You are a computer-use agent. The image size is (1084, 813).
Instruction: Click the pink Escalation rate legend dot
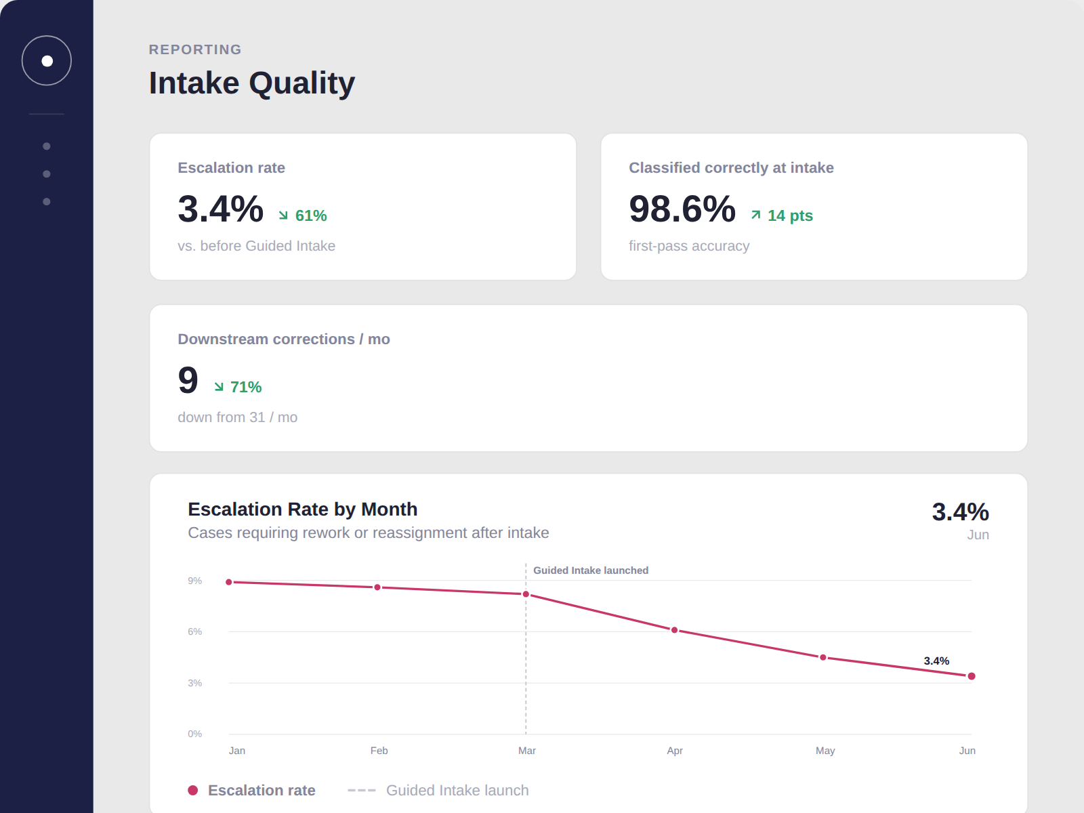click(193, 790)
